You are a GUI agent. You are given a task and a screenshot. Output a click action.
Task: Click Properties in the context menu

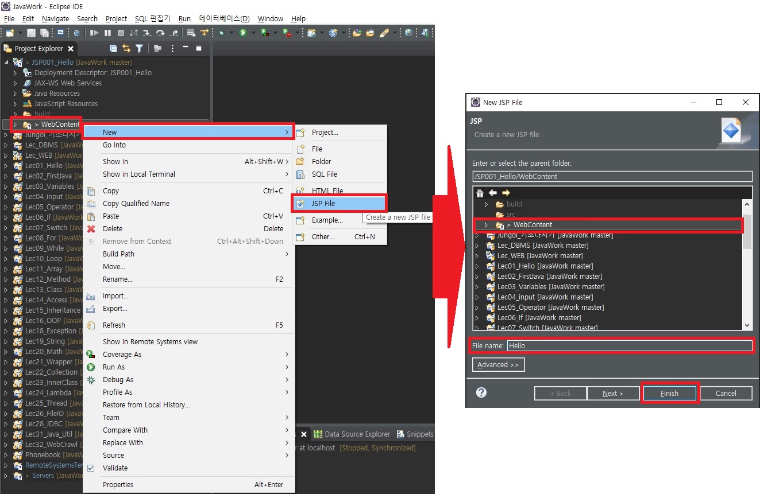[x=188, y=485]
